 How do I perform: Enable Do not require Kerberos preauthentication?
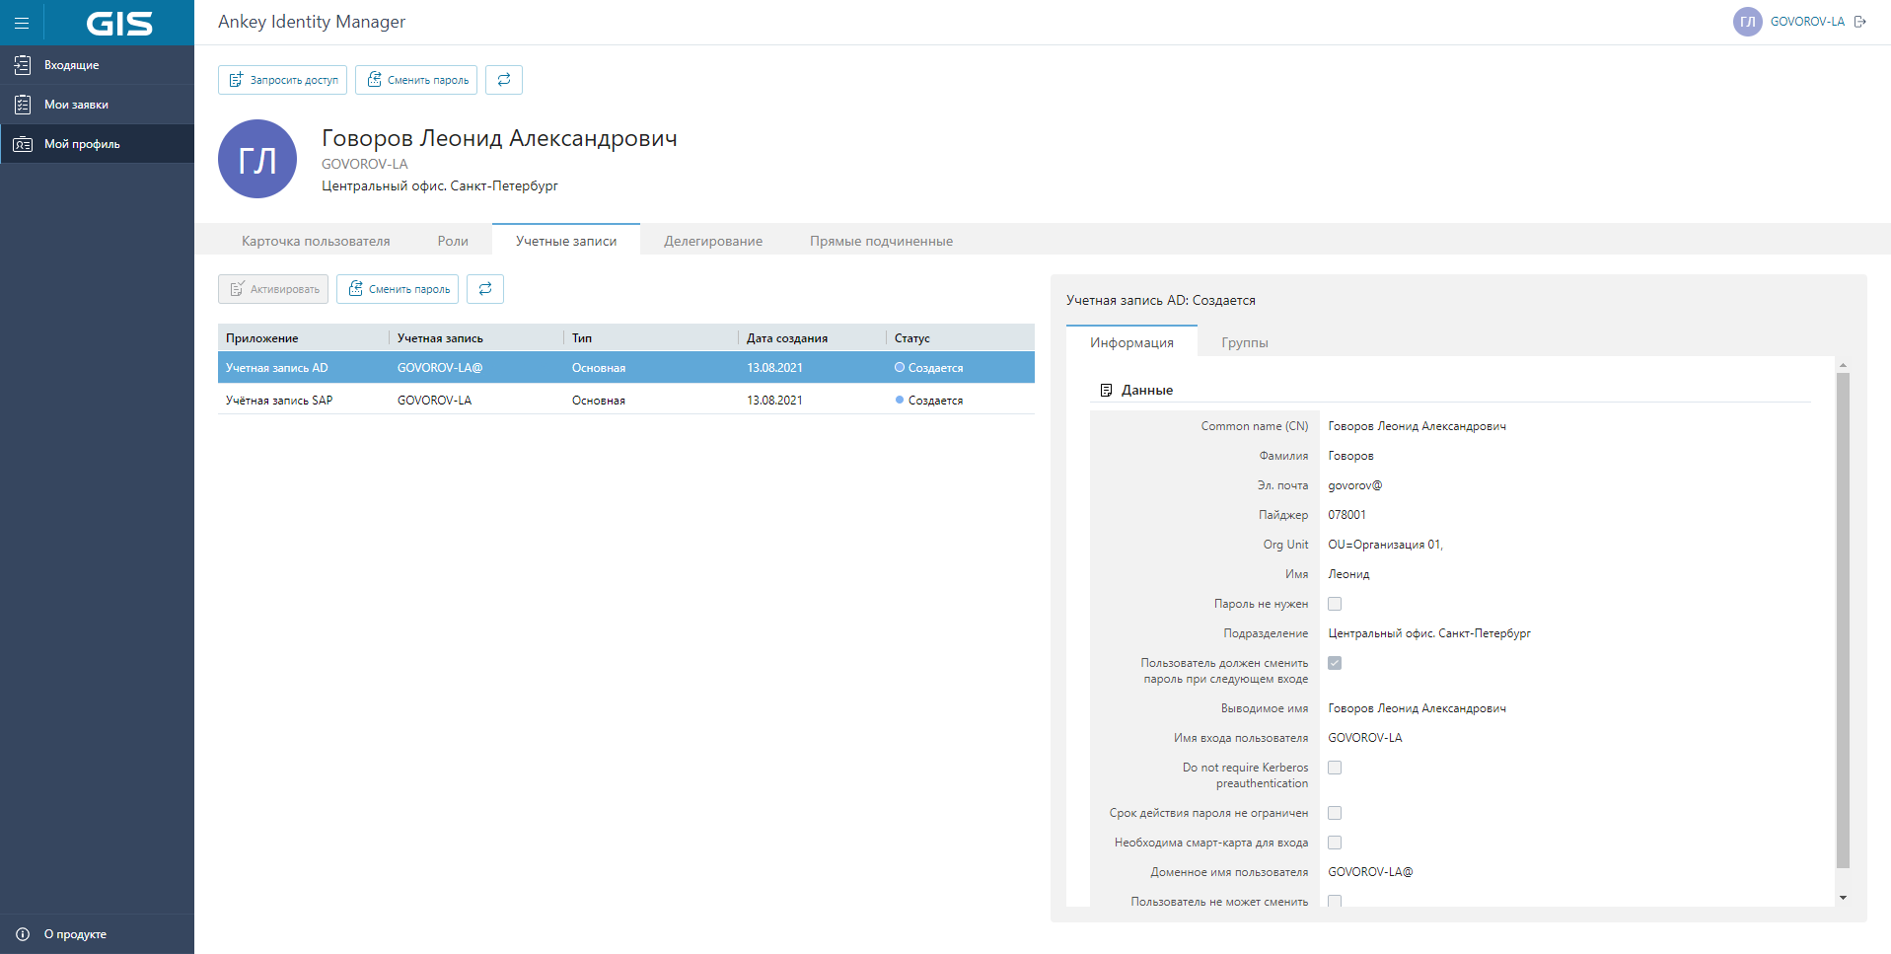(x=1335, y=768)
